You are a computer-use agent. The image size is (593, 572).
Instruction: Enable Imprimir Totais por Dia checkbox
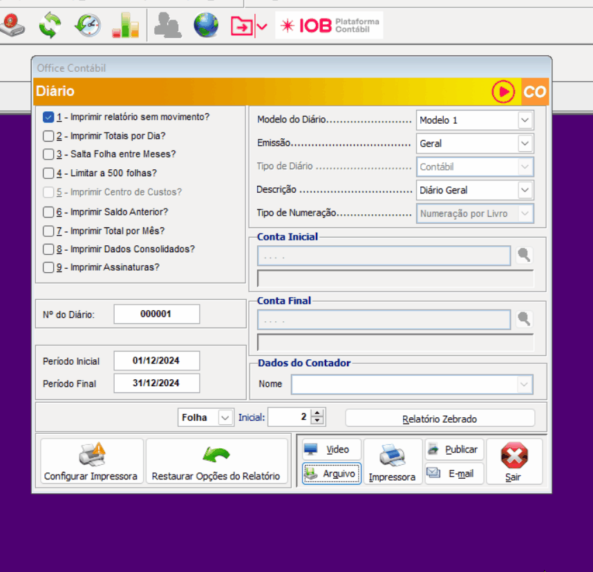coord(48,136)
